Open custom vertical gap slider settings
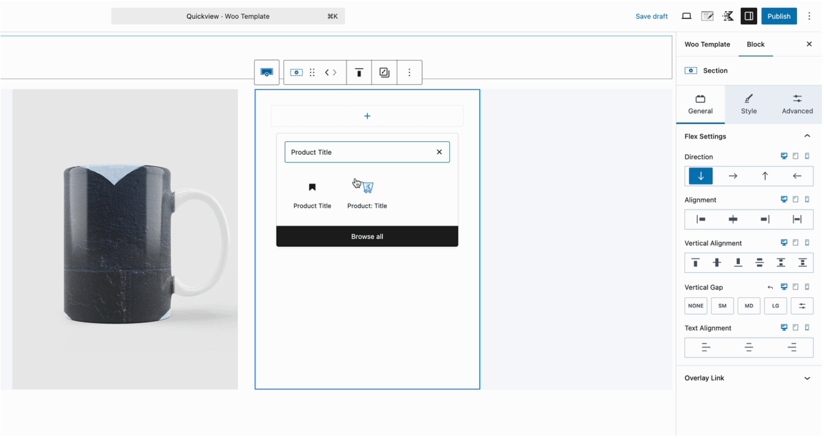 (x=802, y=306)
